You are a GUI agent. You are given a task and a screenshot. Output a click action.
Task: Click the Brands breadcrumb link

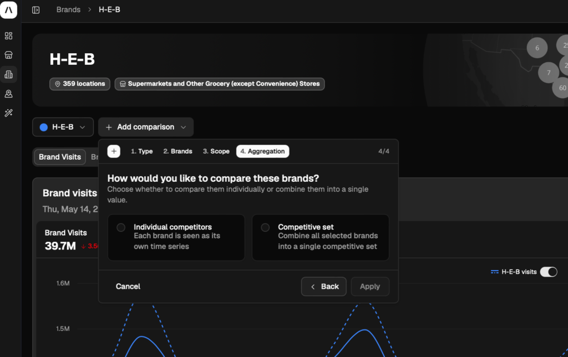point(68,10)
